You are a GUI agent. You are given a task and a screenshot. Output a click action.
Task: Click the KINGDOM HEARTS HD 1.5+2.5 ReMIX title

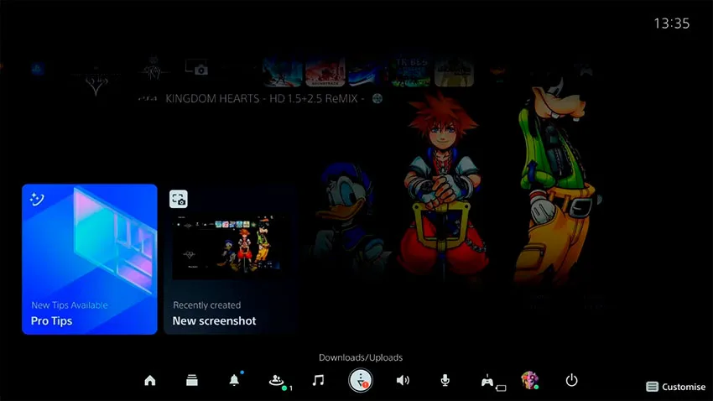[264, 99]
